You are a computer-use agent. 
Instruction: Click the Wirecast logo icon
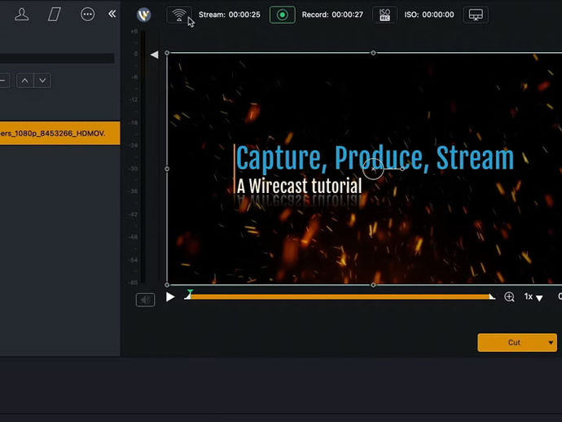tap(144, 15)
